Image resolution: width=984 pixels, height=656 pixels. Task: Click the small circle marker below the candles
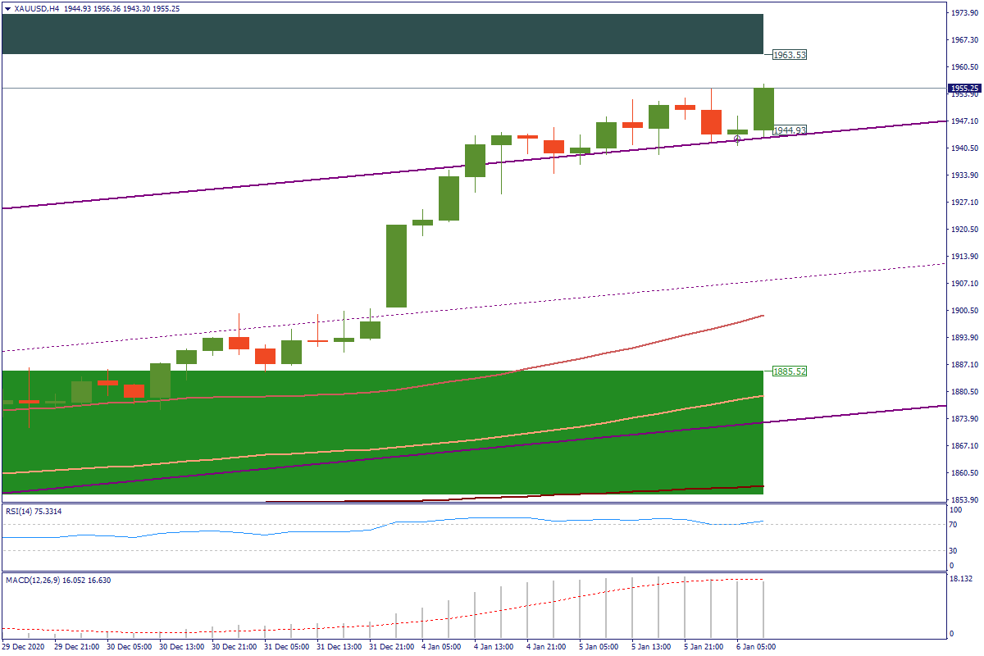coord(738,139)
